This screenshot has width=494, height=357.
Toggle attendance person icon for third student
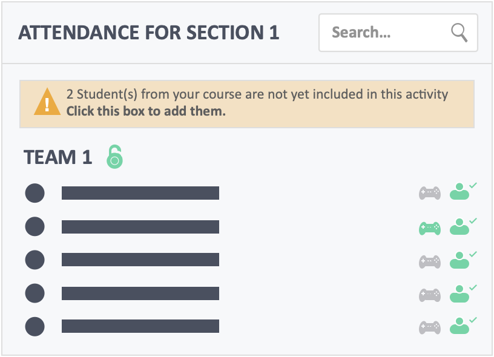point(463,260)
